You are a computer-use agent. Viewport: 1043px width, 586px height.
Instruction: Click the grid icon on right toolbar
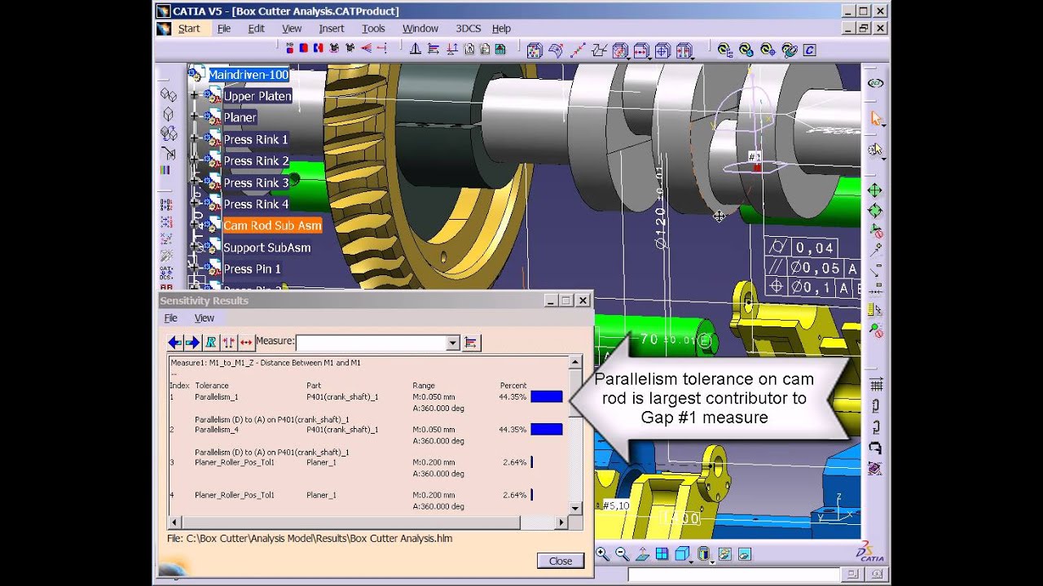[876, 384]
